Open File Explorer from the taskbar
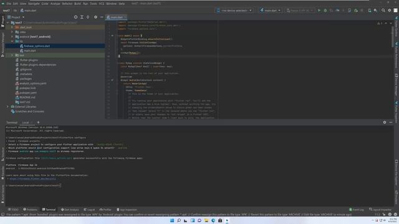Screen dimensions: 399x224 click(206, 220)
